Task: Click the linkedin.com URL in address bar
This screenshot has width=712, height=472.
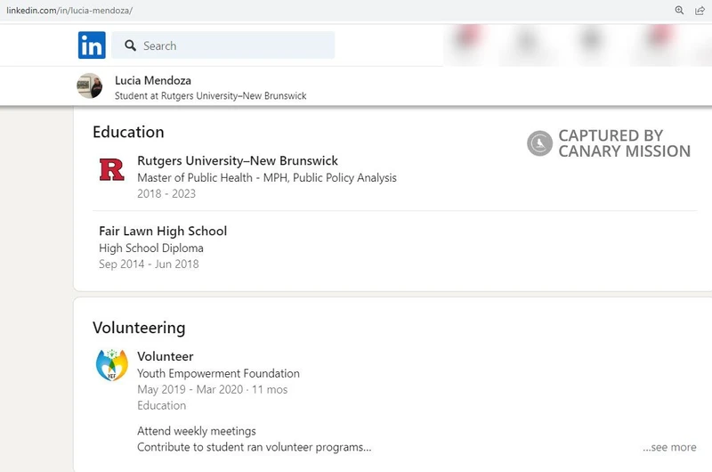Action: 69,11
